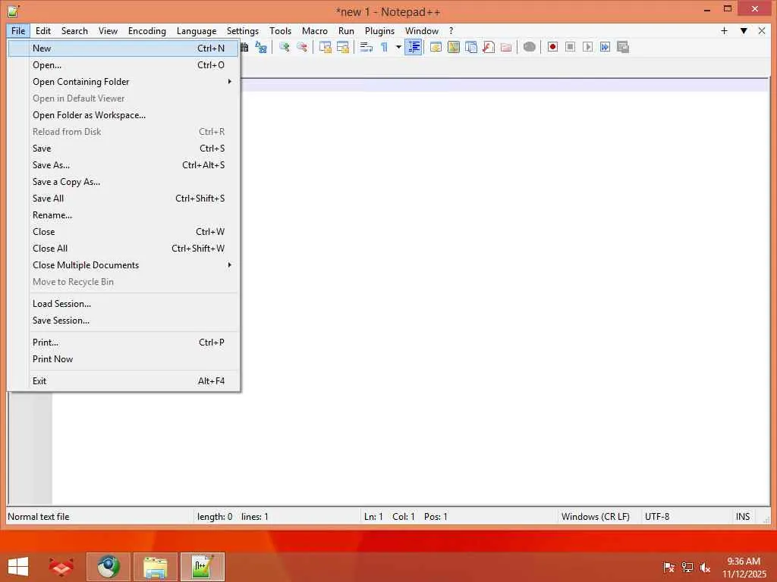Toggle Show All Characters pilcrow icon

385,47
